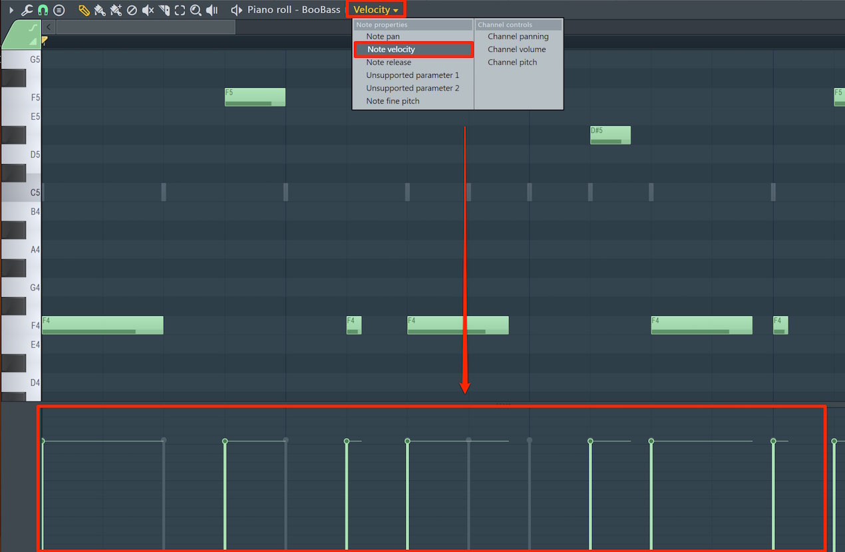Select Channel volume control
The height and width of the screenshot is (552, 845).
[x=516, y=49]
